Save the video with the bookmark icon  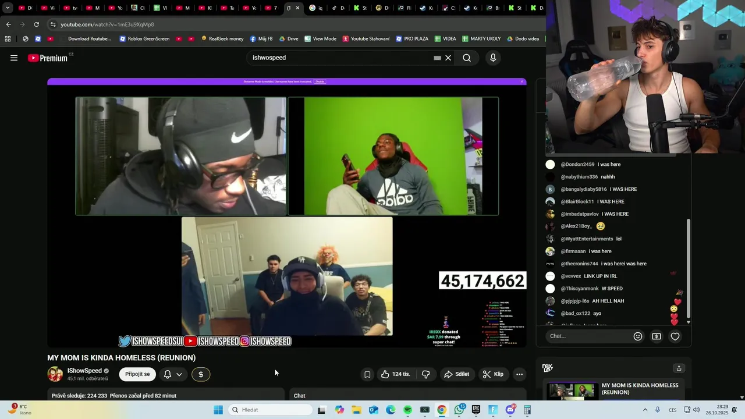367,374
